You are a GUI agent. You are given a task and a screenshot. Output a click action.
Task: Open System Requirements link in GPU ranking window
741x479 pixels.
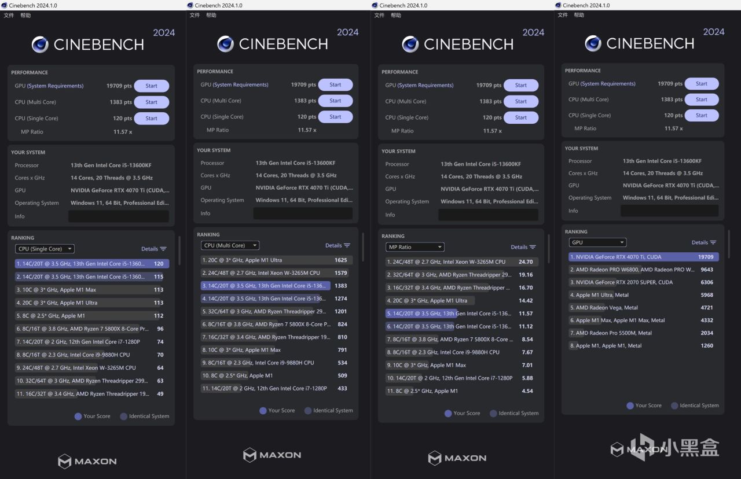click(609, 84)
